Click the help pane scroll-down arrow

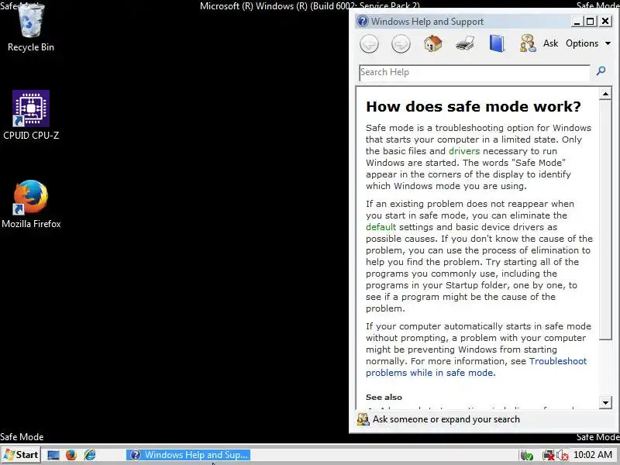point(605,403)
